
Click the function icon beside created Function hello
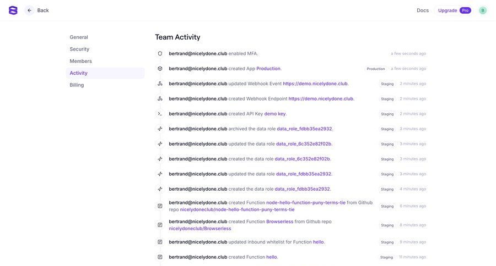(160, 257)
